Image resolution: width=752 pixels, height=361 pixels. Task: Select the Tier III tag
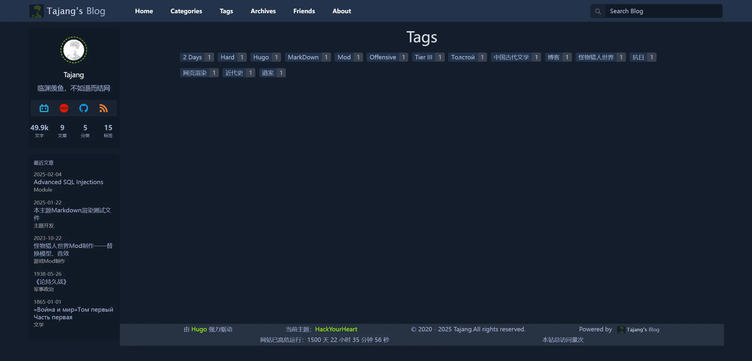coord(423,57)
